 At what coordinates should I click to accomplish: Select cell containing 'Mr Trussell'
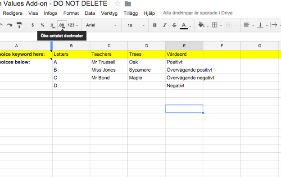(x=109, y=62)
